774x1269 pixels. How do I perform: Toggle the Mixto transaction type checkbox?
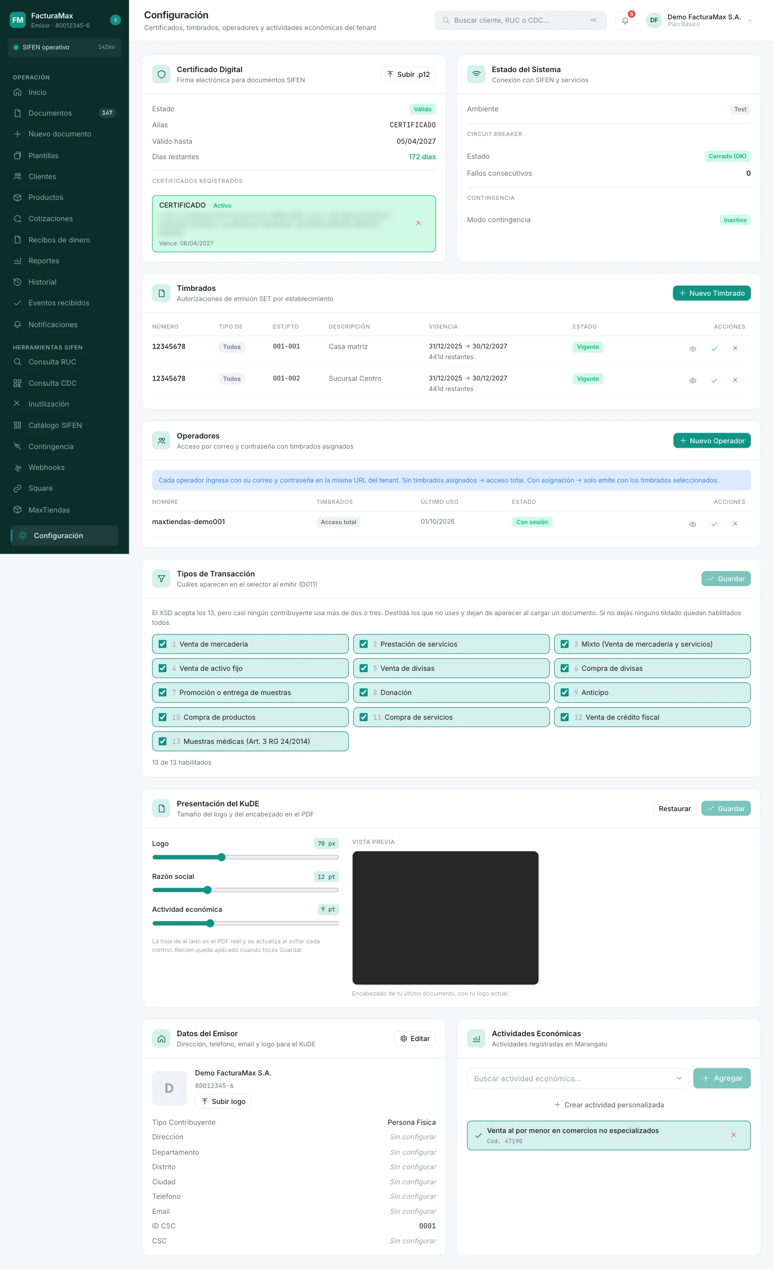[565, 644]
